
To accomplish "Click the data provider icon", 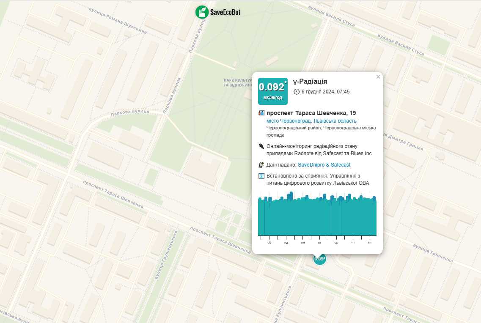I will 261,165.
